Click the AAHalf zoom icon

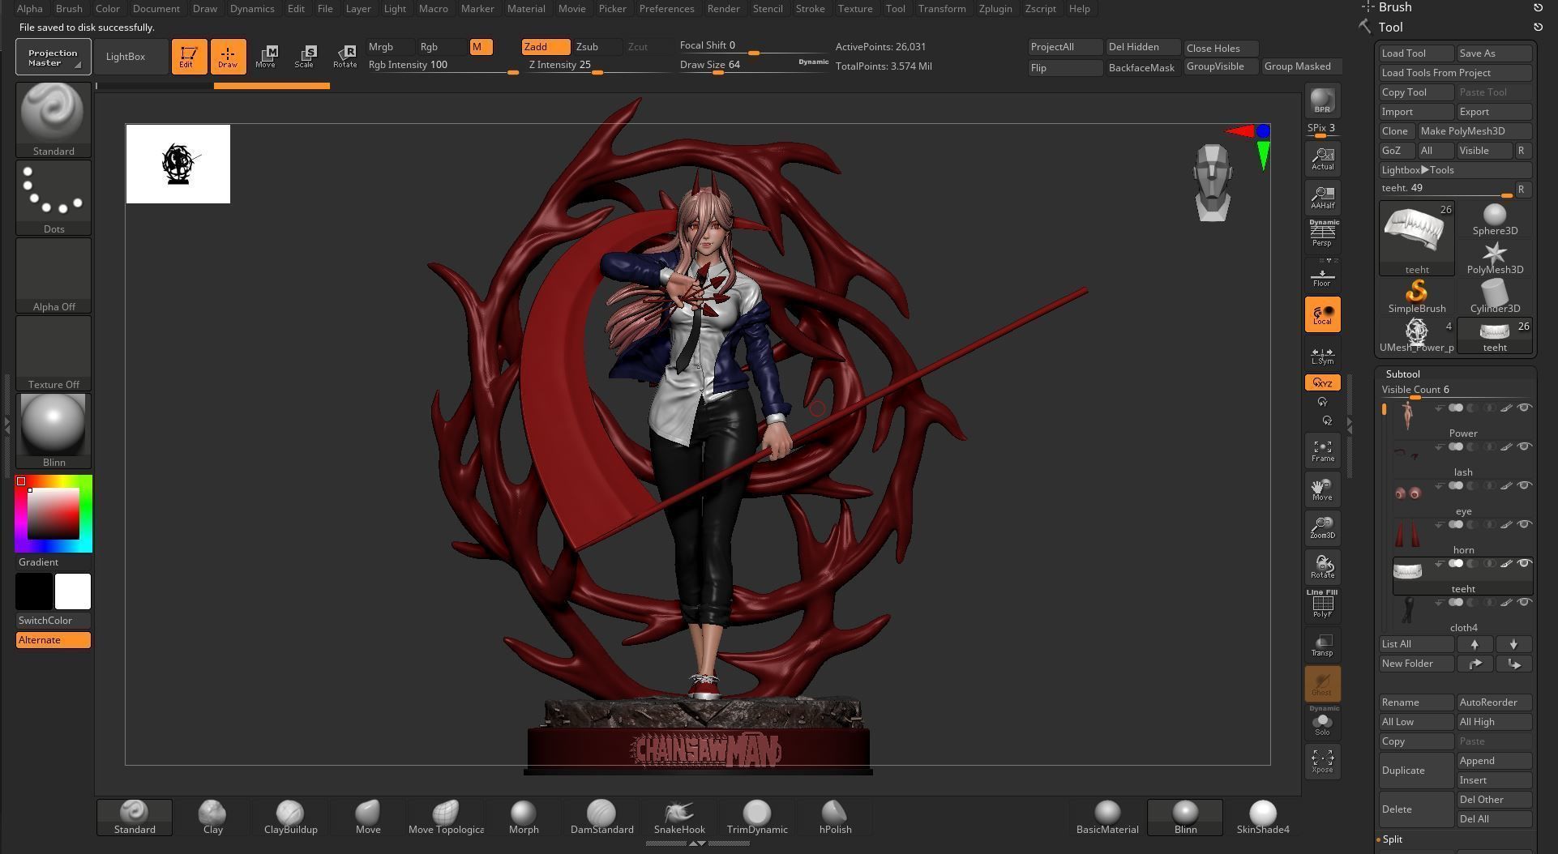1322,197
